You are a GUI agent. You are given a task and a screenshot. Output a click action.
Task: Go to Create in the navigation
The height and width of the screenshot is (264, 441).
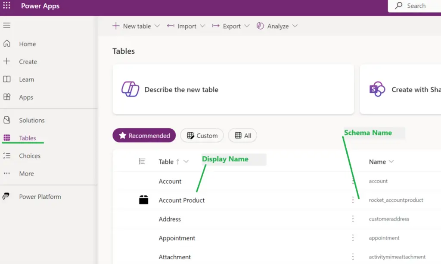[28, 62]
